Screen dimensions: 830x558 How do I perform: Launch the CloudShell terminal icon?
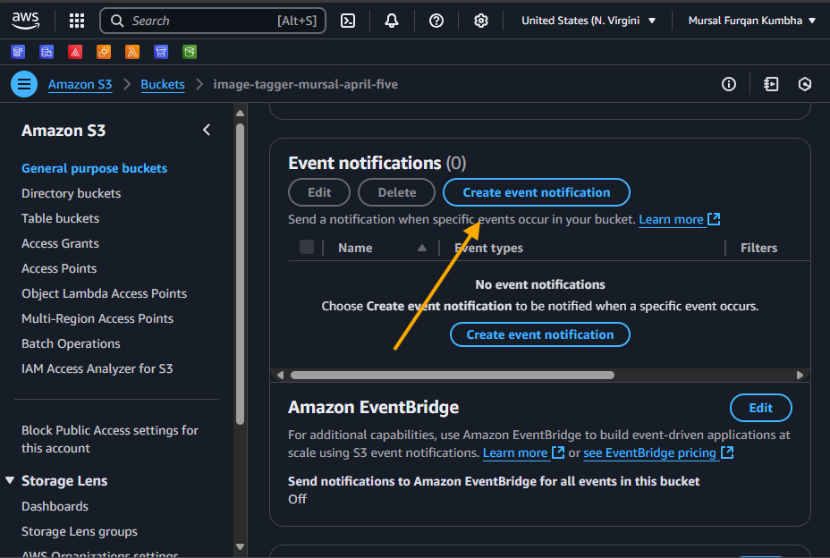[x=348, y=21]
